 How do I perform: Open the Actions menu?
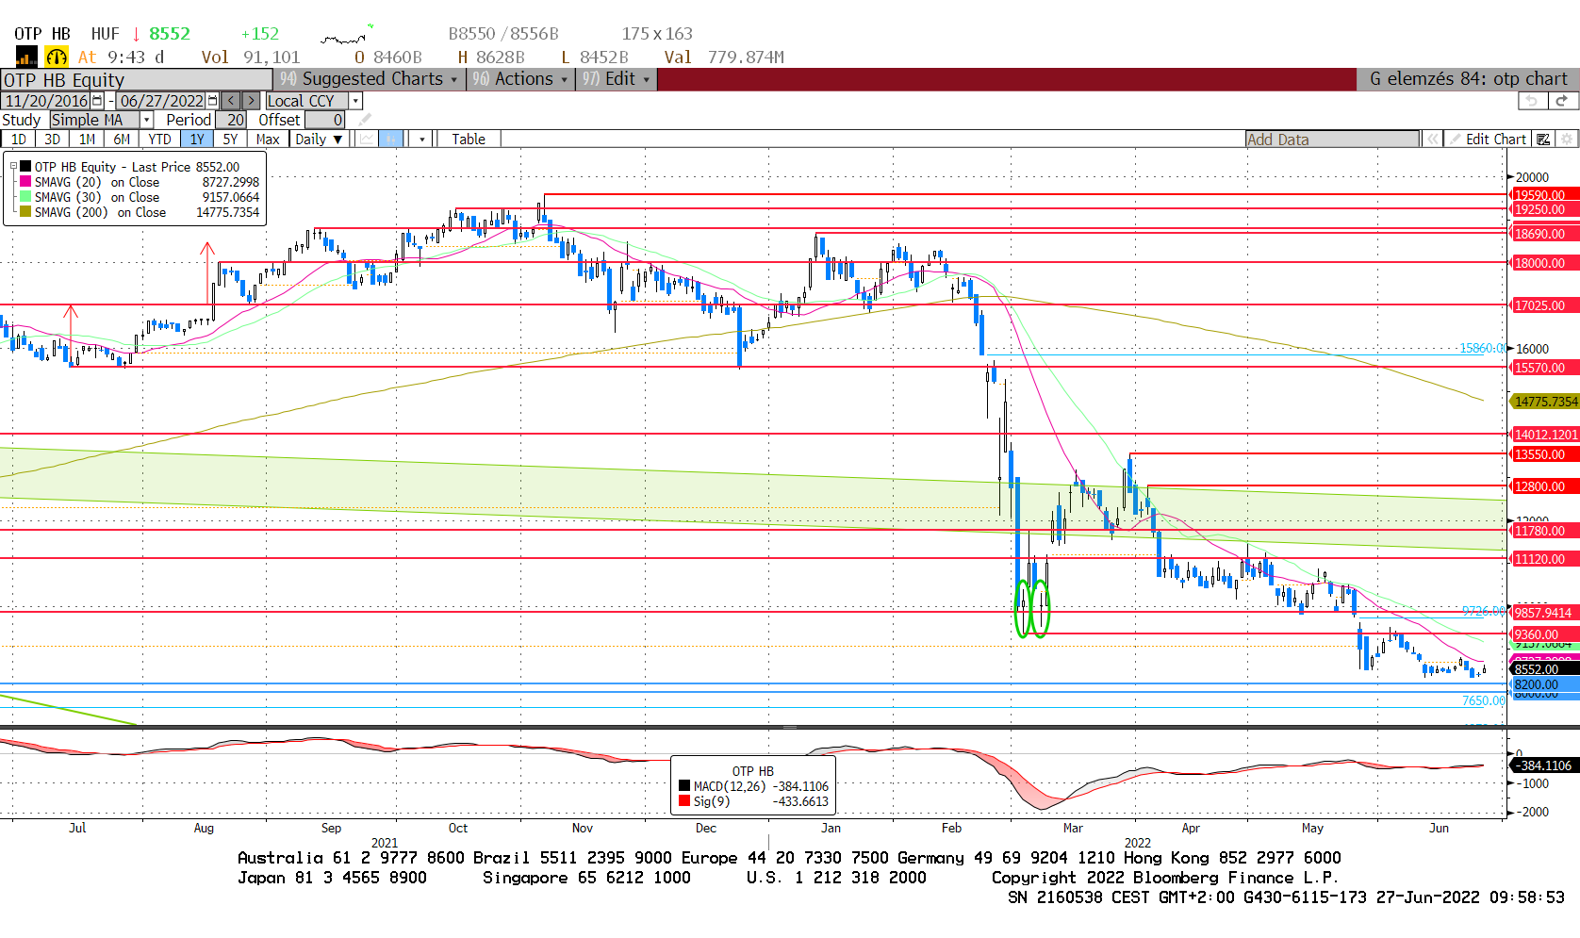point(521,79)
